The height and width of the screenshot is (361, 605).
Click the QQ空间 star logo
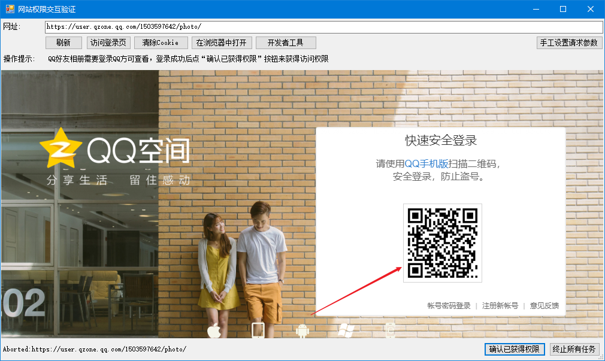click(60, 149)
